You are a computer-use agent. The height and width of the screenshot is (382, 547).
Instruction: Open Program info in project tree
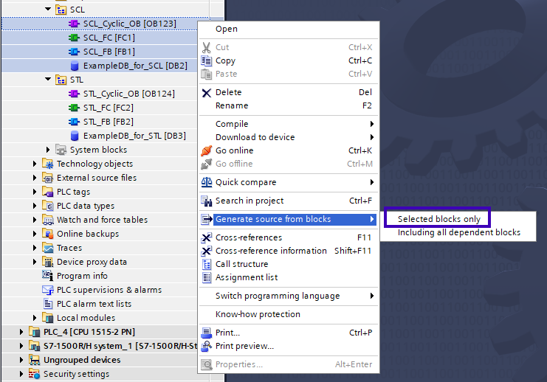pyautogui.click(x=82, y=276)
